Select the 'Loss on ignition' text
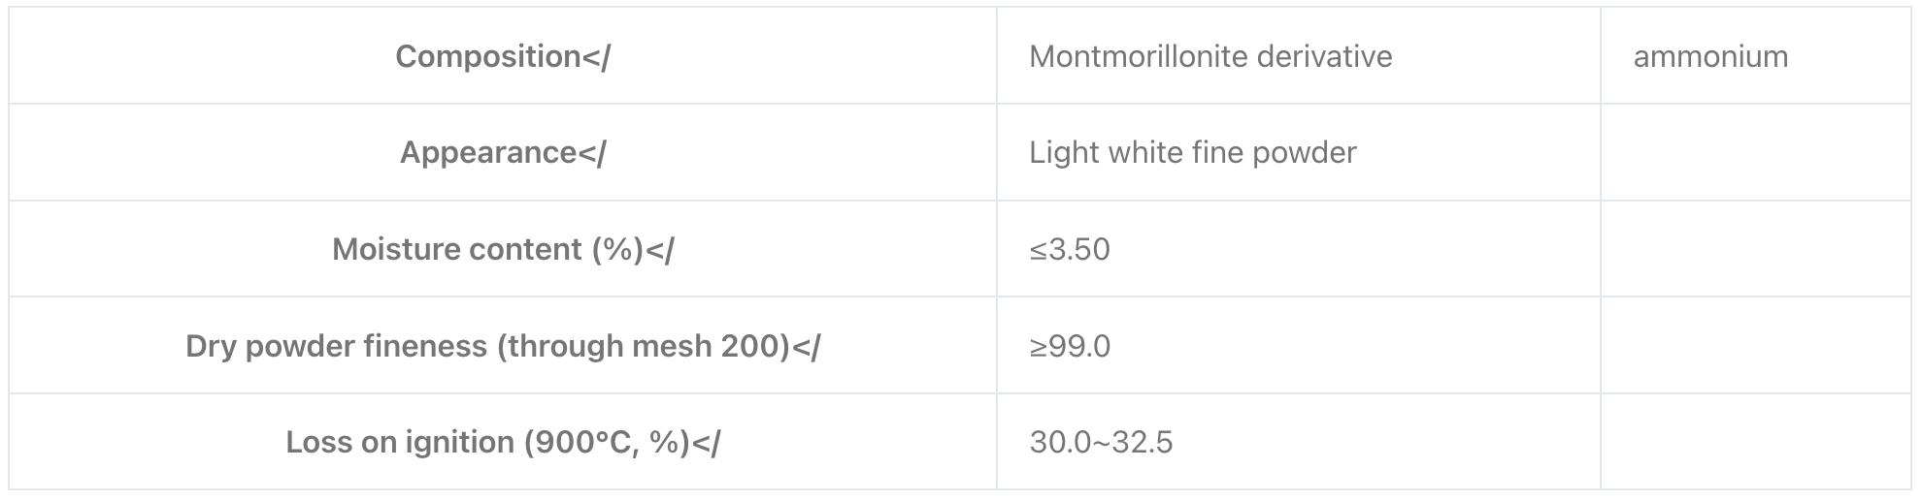 point(400,442)
